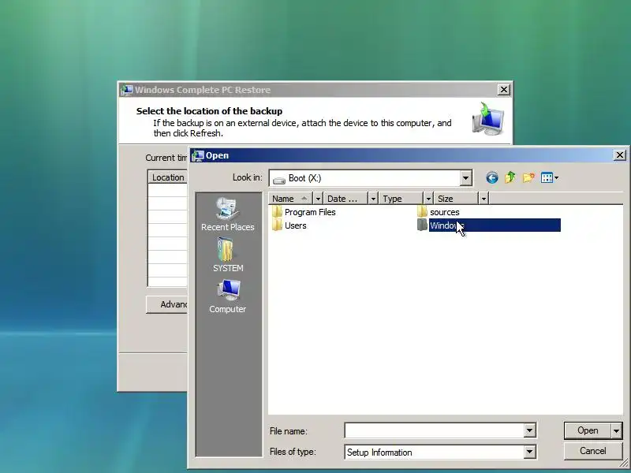Screen dimensions: 631x473
Task: Open Recent Places in the sidebar
Action: 228,214
